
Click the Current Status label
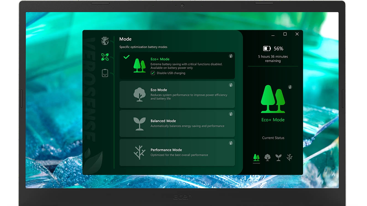coord(273,138)
